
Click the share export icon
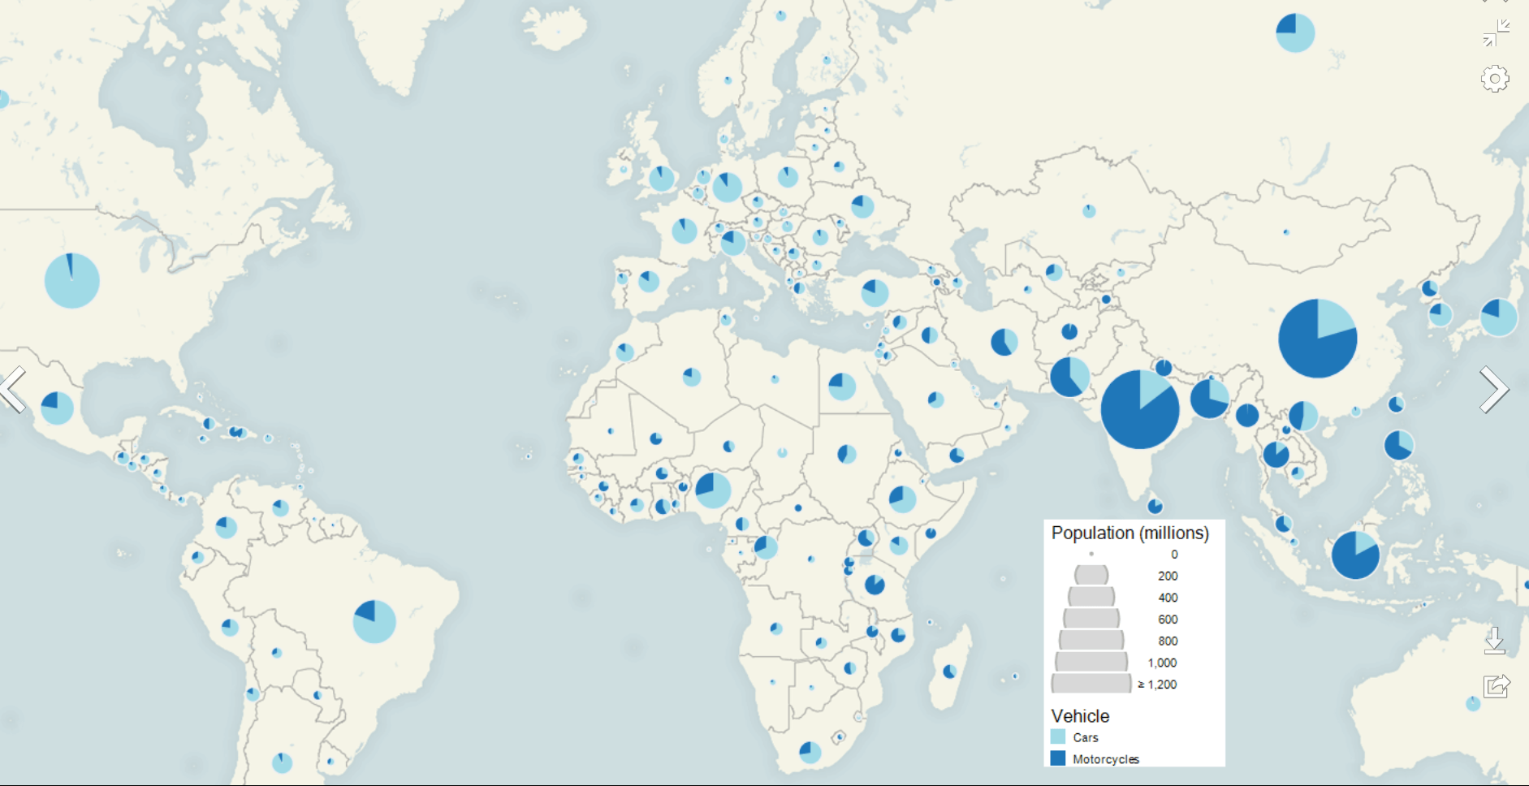1496,686
